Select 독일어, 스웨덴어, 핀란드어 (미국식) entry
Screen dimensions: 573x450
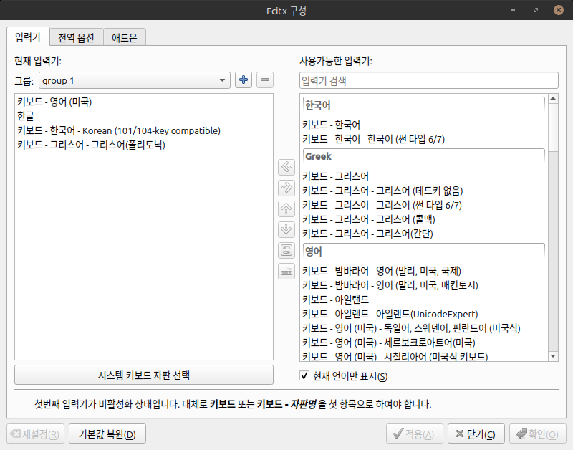click(x=424, y=328)
